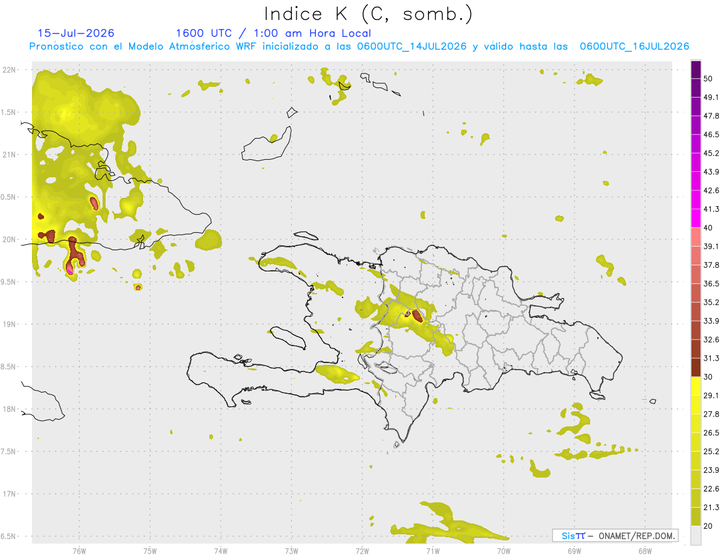
Task: Click the legend value "26.5"
Action: click(x=713, y=433)
